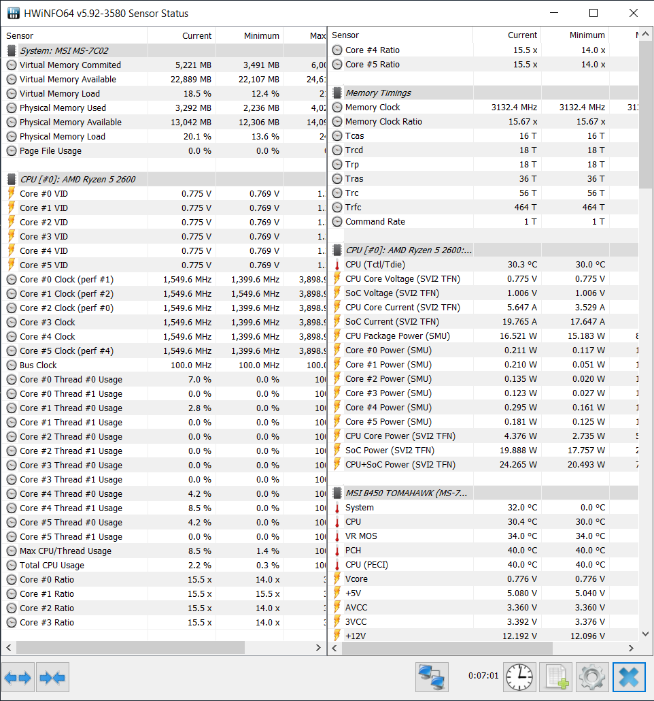Click the clock icon beside Memory Clock
This screenshot has height=701, width=654.
[x=337, y=108]
